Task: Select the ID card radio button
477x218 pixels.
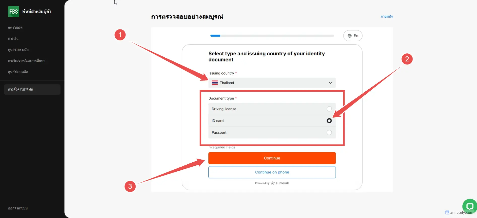Action: tap(329, 121)
